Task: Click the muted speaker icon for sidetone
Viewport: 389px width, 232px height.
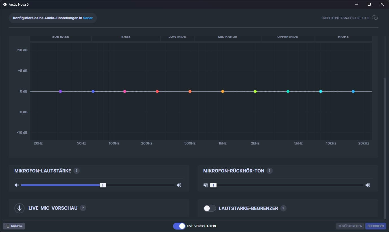Action: 206,185
